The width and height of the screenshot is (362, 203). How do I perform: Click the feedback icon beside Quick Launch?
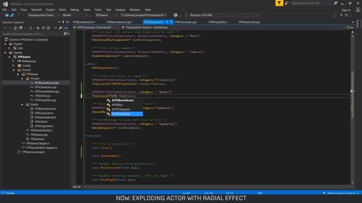287,3
